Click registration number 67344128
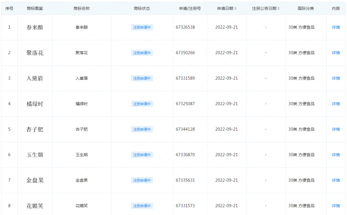The width and height of the screenshot is (347, 215). point(185,129)
